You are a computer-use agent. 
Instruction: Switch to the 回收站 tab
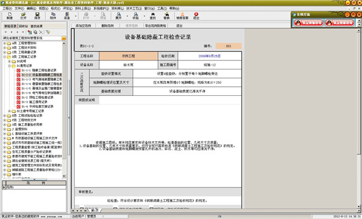[x=24, y=26]
